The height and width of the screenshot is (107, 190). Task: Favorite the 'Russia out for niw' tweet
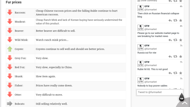tap(180, 56)
